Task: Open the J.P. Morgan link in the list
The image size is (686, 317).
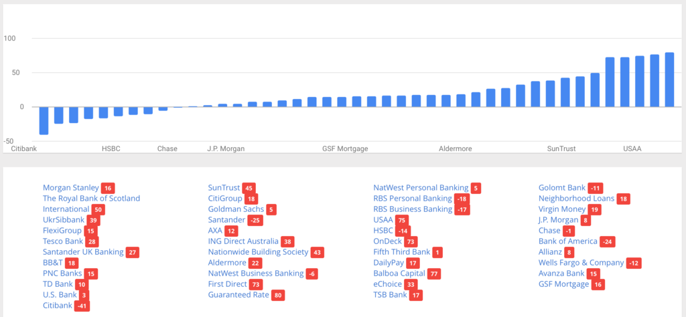Action: tap(559, 219)
